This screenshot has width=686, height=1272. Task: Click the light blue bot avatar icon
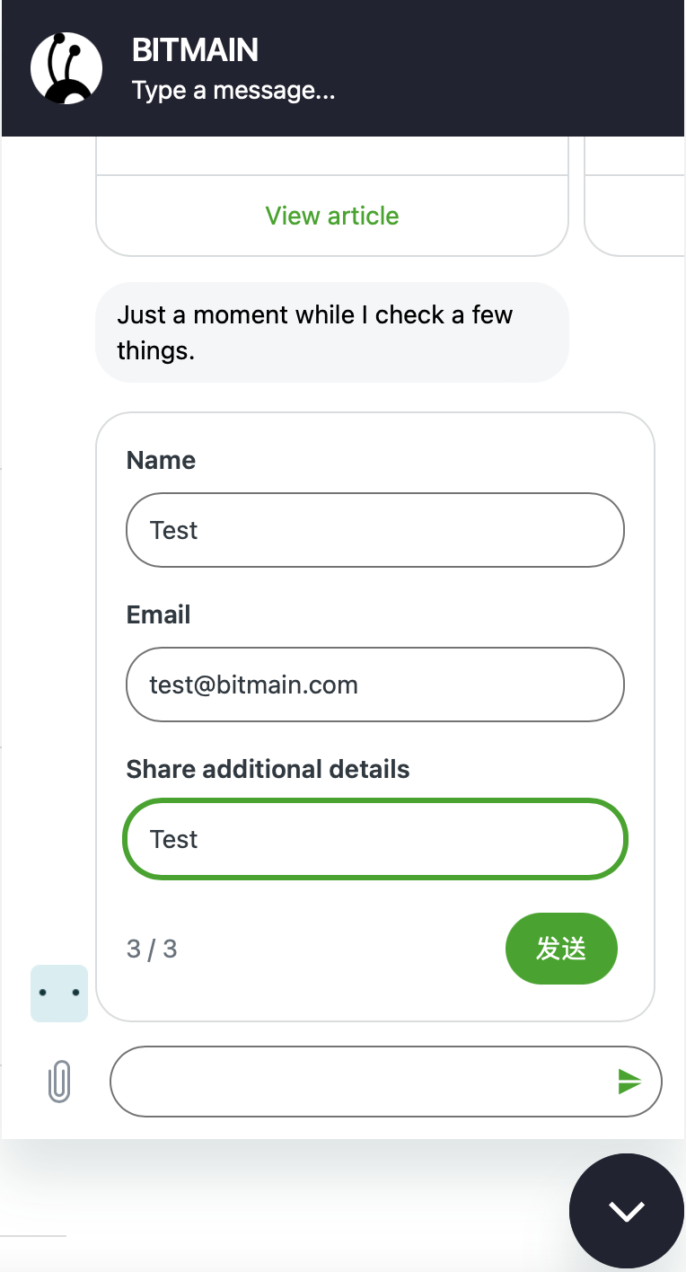point(59,994)
